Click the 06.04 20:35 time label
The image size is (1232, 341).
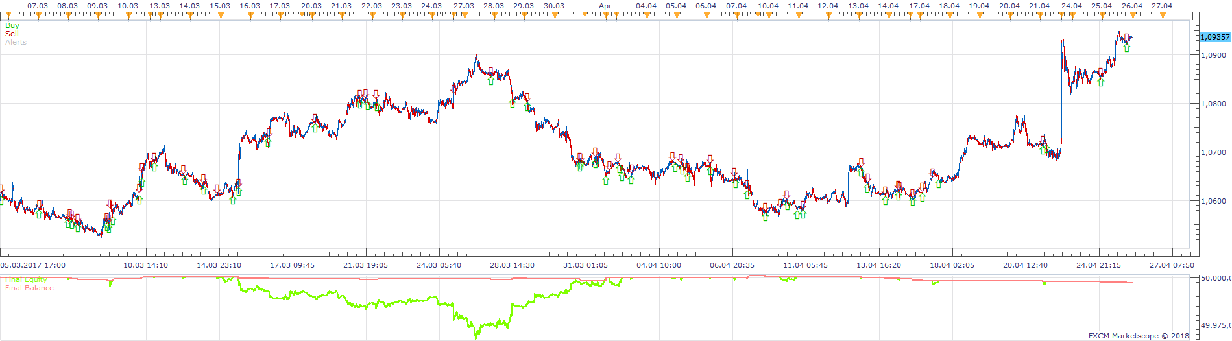[732, 265]
